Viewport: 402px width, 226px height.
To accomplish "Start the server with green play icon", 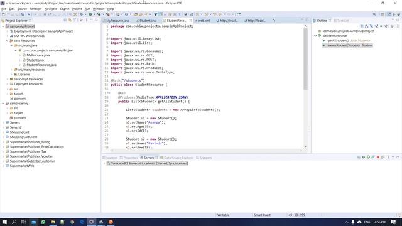I will [x=368, y=157].
